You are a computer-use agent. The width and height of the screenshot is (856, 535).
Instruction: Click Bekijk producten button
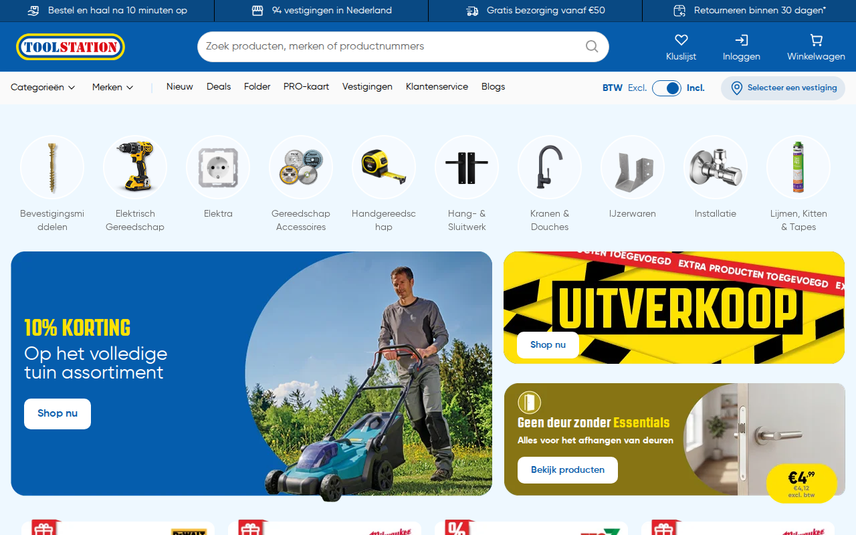[x=568, y=470]
